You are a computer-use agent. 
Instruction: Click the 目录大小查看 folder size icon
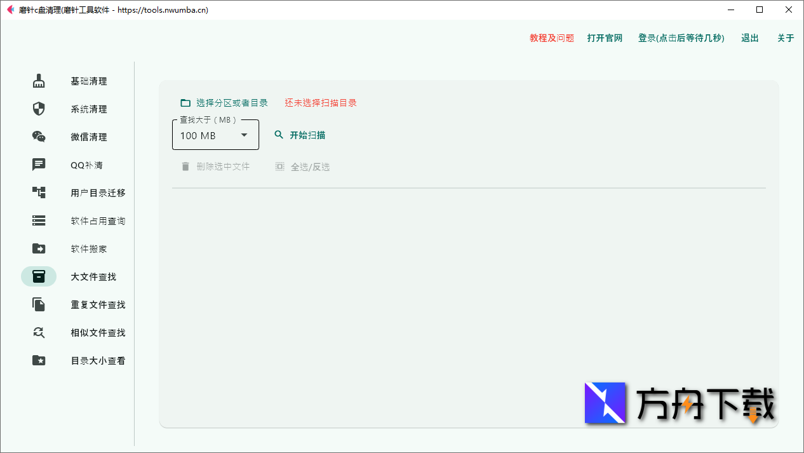click(x=39, y=360)
